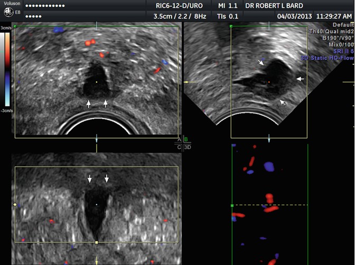Switch to plane C in the quadrant selector
This screenshot has height=265, width=355.
pyautogui.click(x=179, y=147)
